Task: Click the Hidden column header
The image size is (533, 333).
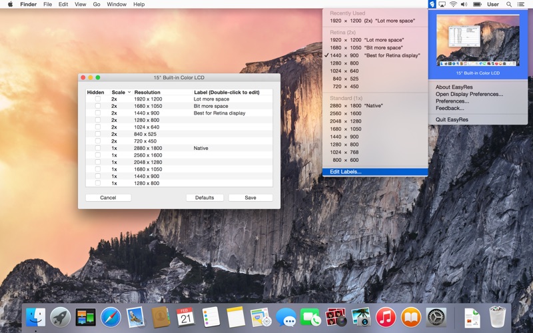Action: tap(95, 92)
